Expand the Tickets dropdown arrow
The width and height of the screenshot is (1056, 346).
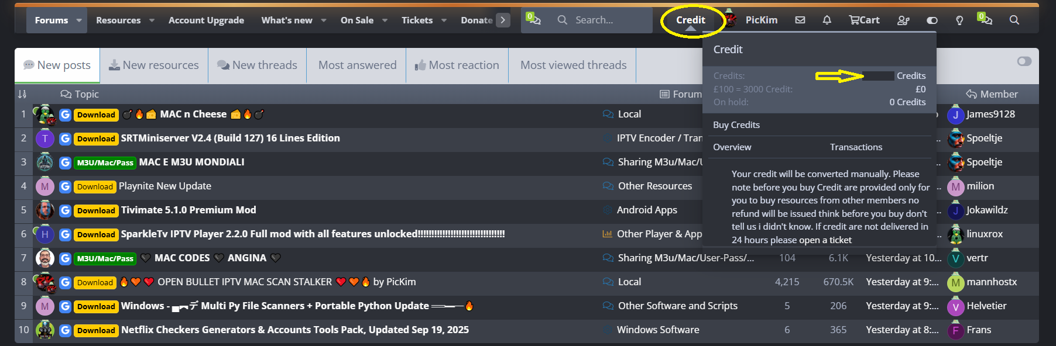pyautogui.click(x=444, y=20)
